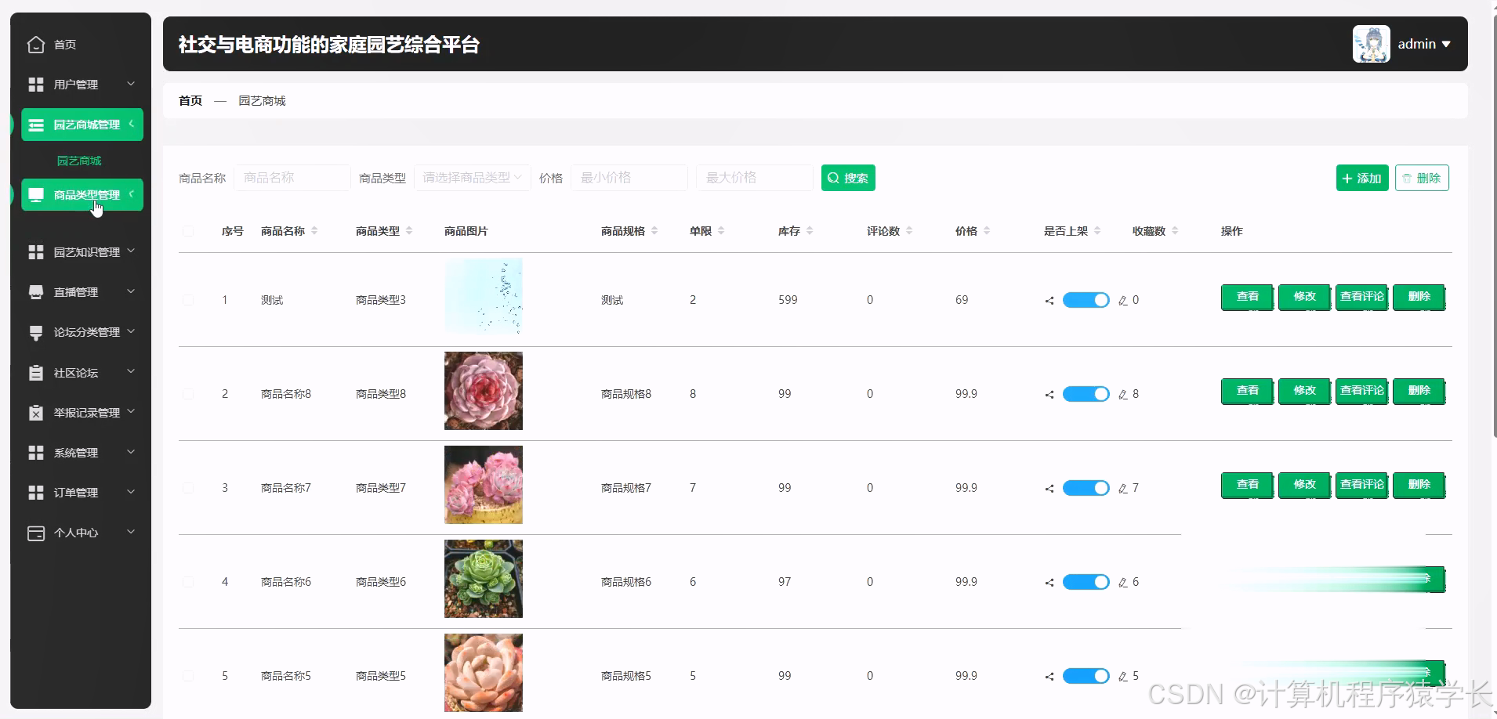Open the admin account dropdown
This screenshot has width=1497, height=719.
[x=1423, y=44]
